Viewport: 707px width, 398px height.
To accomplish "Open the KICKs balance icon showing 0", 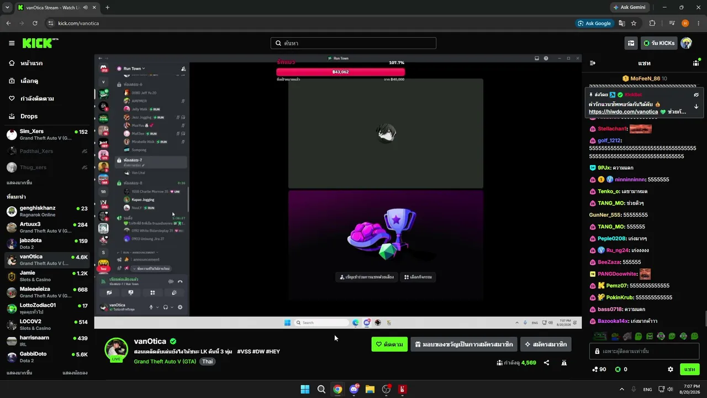I will (x=621, y=369).
